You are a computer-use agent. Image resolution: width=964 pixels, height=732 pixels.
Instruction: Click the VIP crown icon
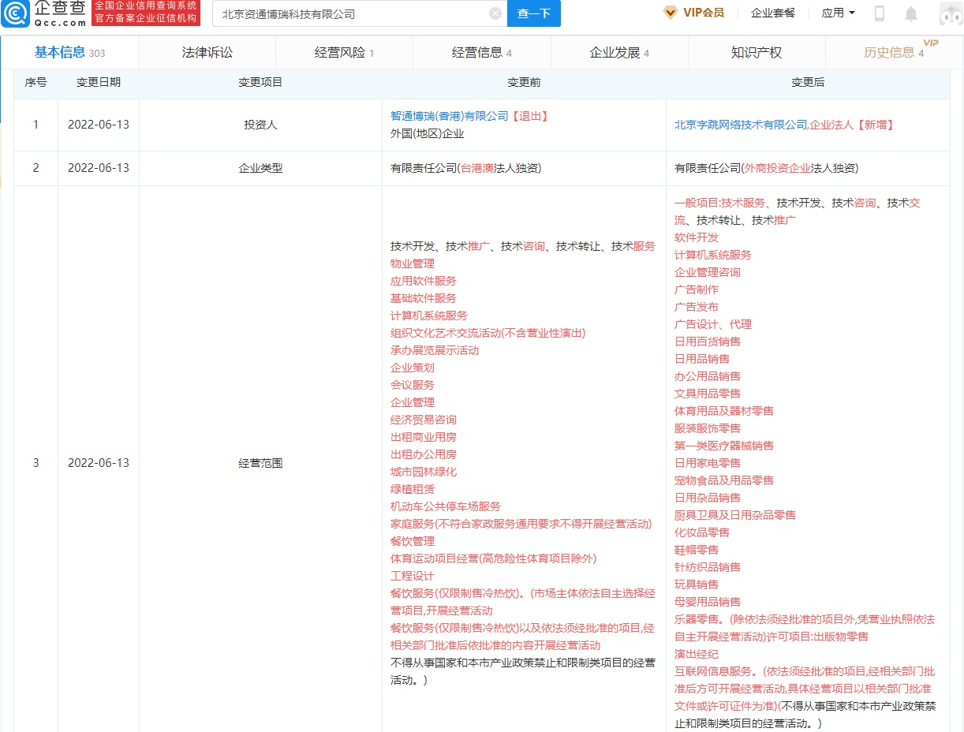coord(671,13)
